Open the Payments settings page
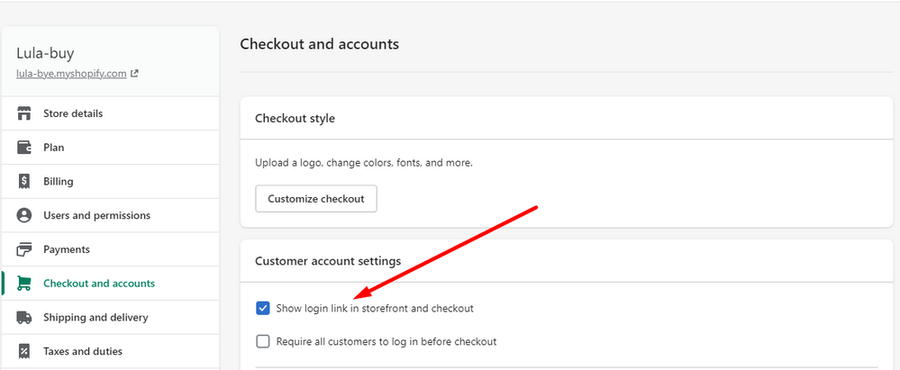900x370 pixels. (x=67, y=249)
